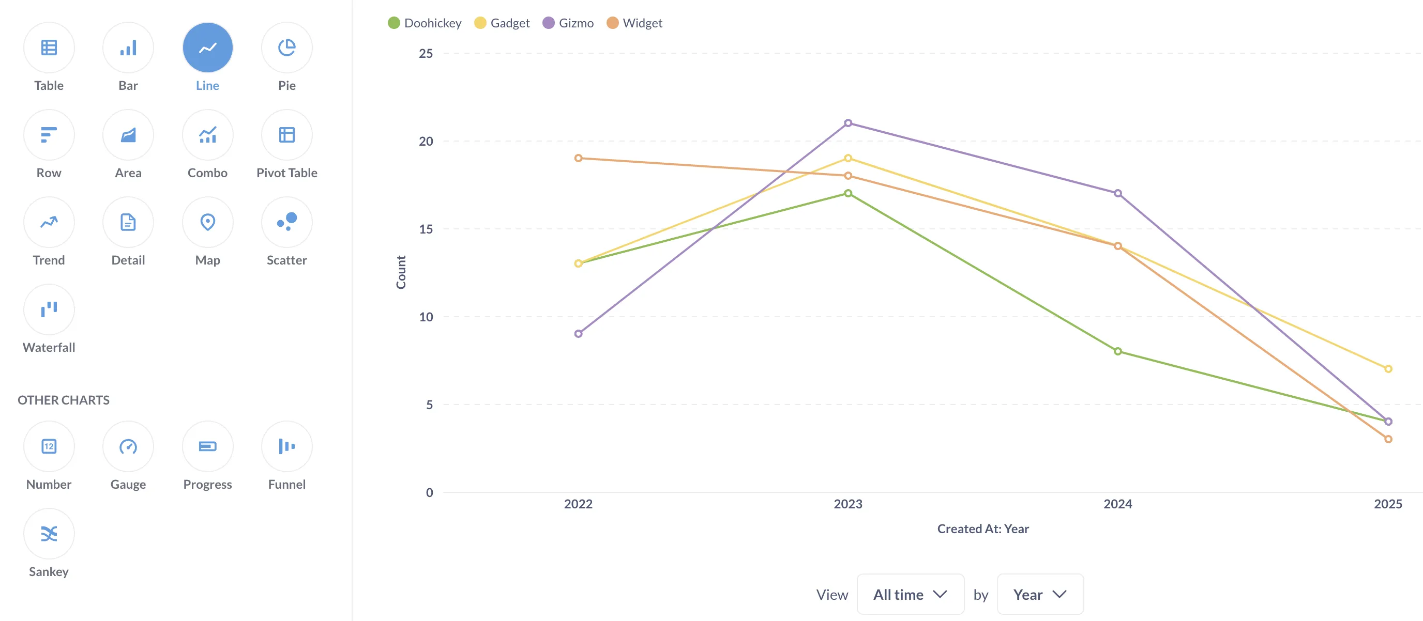Select the Bar chart type
Image resolution: width=1423 pixels, height=621 pixels.
pos(128,48)
